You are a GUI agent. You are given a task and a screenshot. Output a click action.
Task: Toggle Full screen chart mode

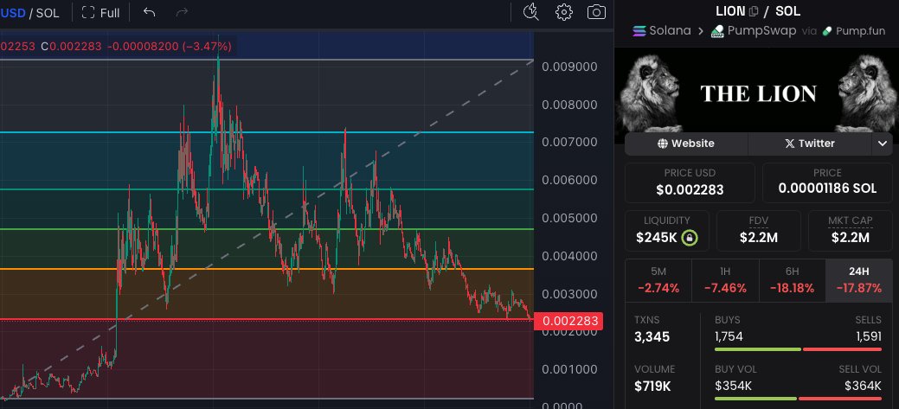101,13
